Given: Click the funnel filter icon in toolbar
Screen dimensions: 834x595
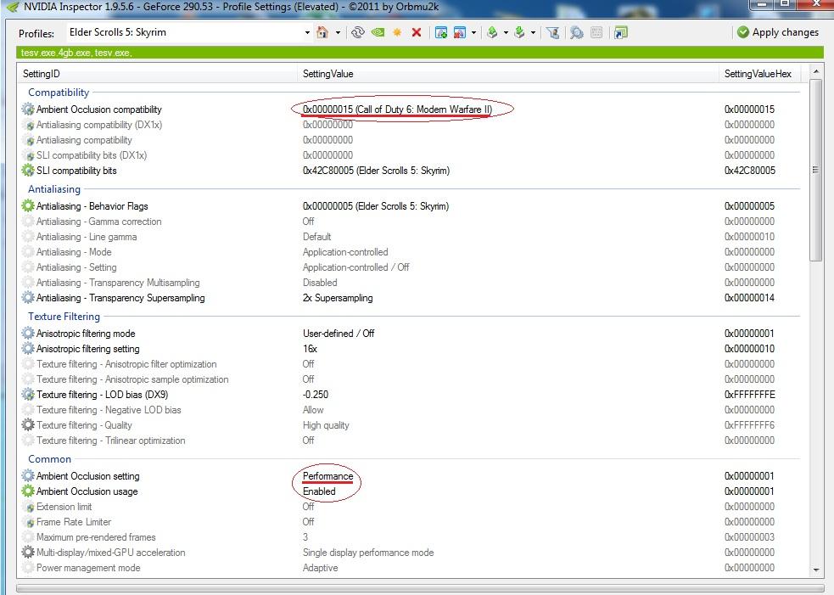Looking at the screenshot, I should [x=553, y=32].
